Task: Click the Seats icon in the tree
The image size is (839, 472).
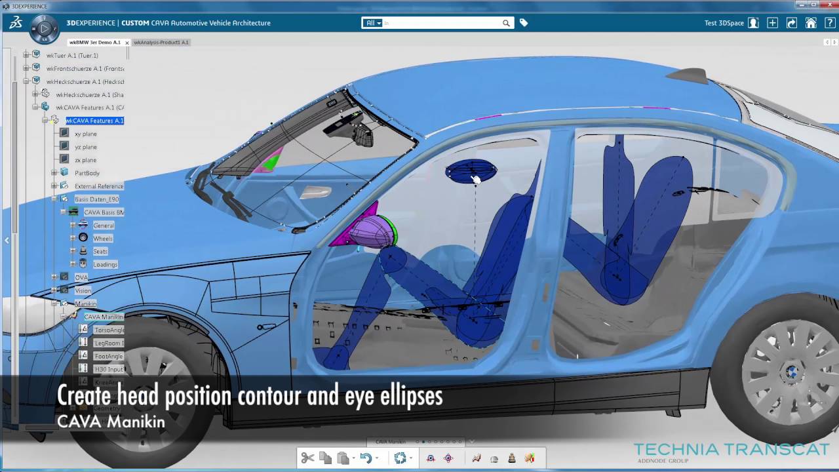Action: click(83, 250)
